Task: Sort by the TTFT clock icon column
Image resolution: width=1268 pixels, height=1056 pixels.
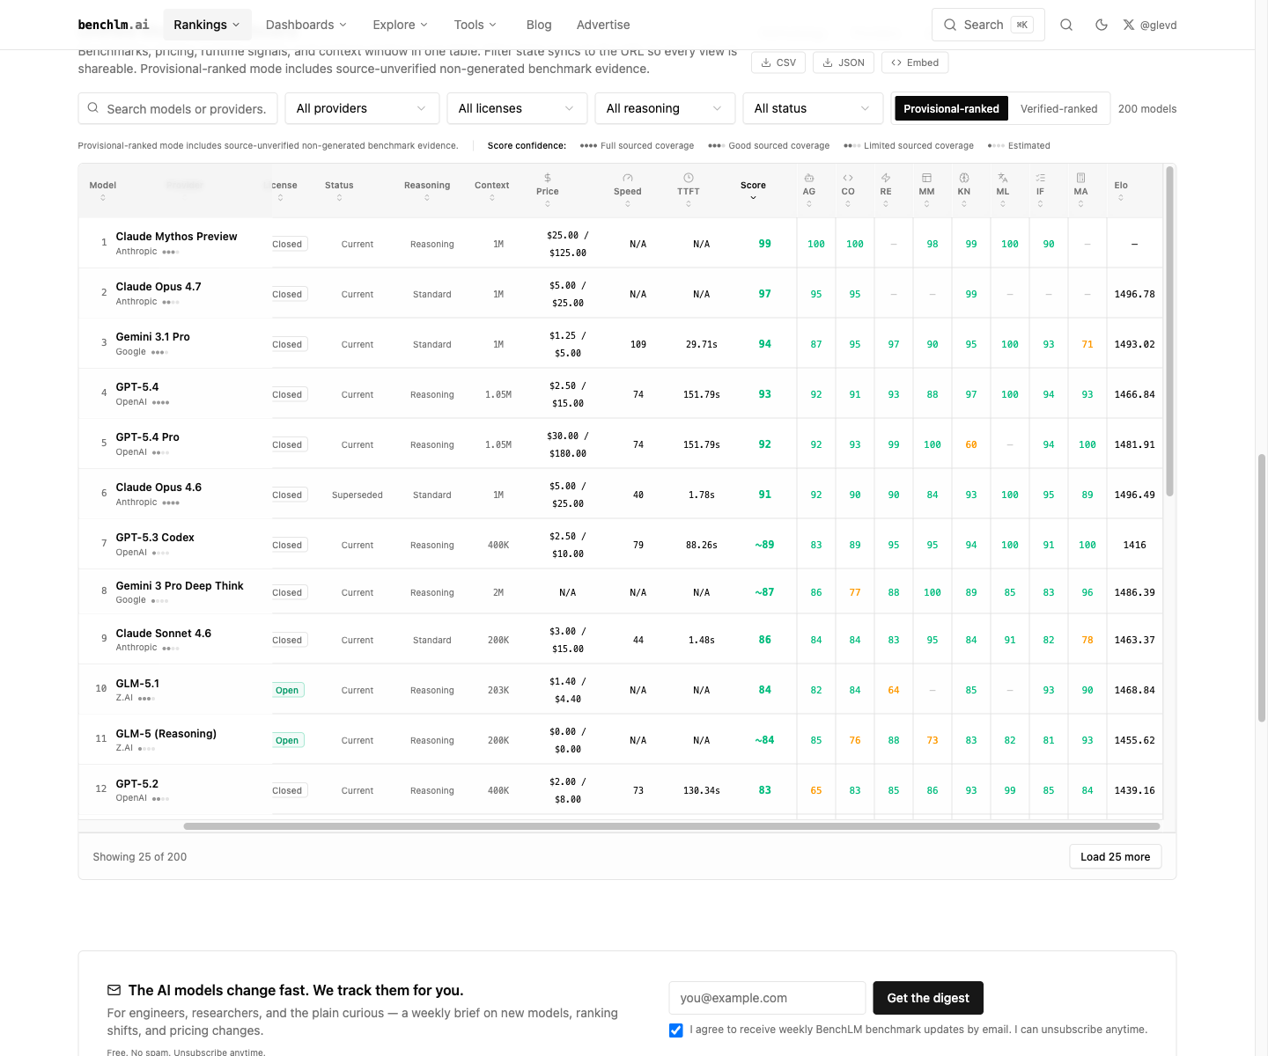Action: click(x=688, y=191)
